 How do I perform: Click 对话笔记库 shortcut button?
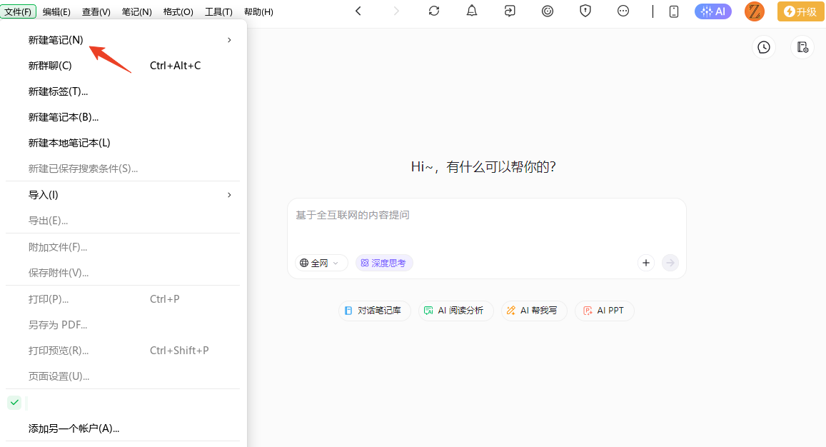pyautogui.click(x=374, y=311)
